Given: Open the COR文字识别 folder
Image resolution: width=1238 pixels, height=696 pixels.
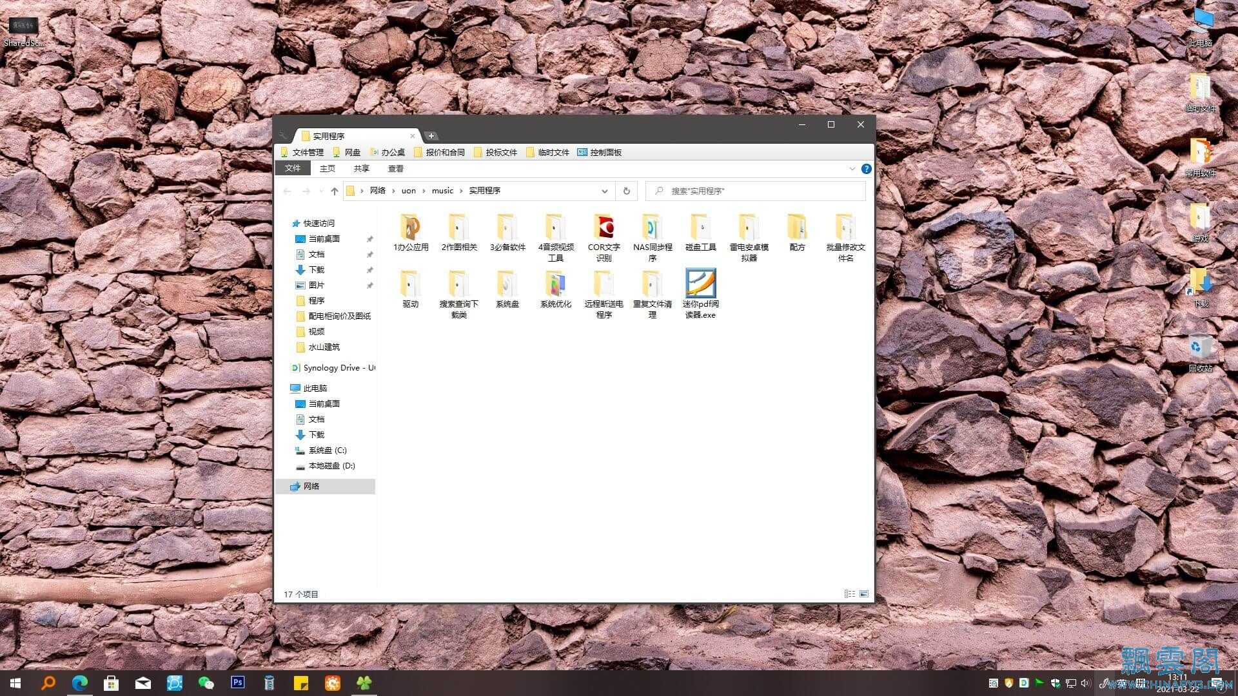Looking at the screenshot, I should (x=604, y=238).
